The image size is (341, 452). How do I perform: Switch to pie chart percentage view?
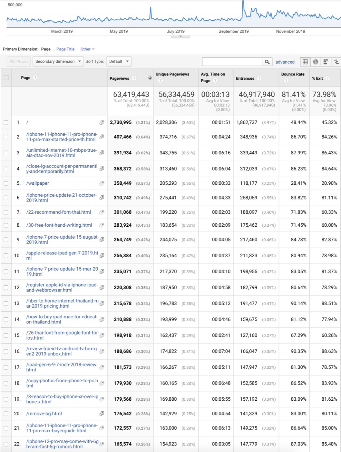click(316, 62)
